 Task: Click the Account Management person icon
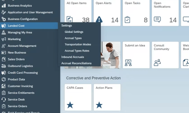point(4,46)
